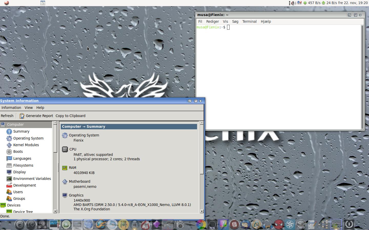
Task: Open the terminal's Hjælp menu
Action: [x=266, y=21]
